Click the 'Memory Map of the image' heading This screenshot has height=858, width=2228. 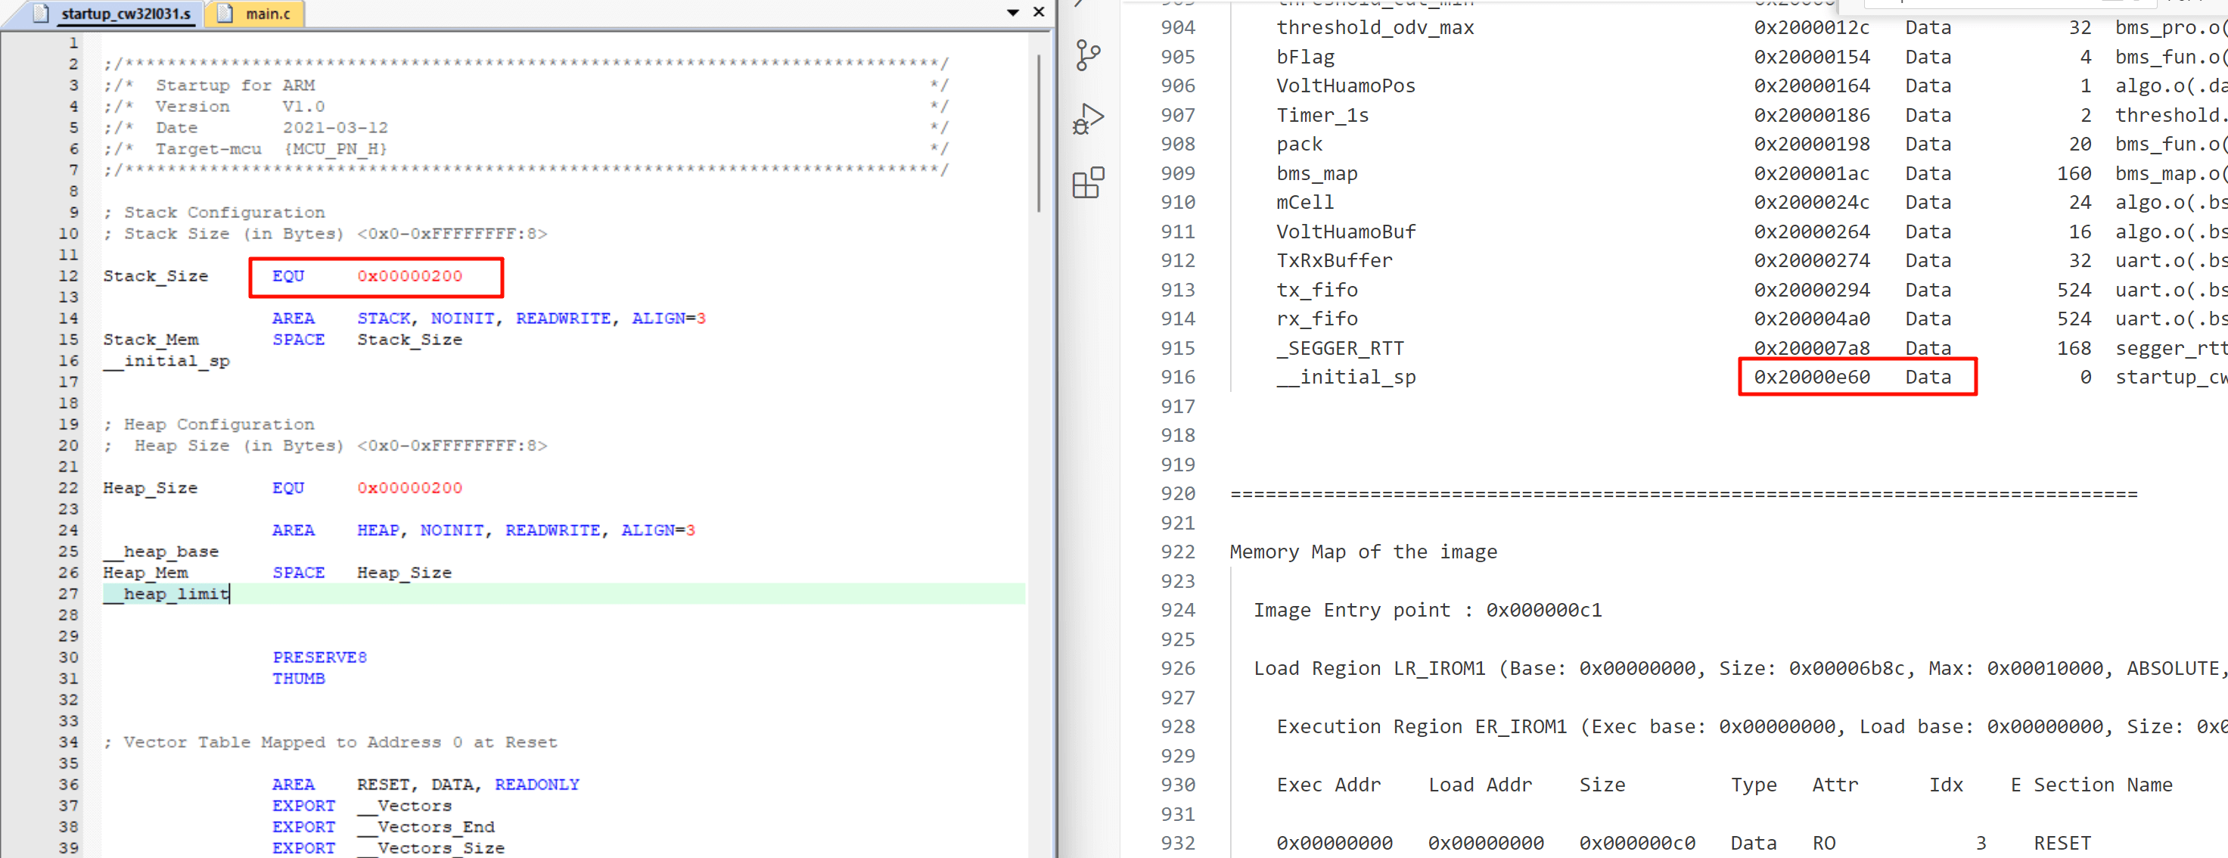1363,552
